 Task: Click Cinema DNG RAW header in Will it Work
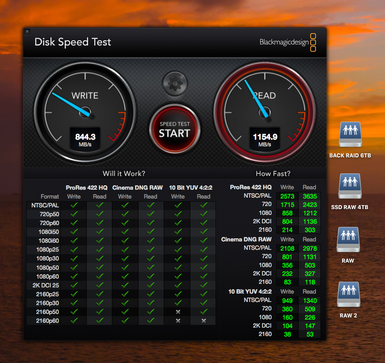click(x=138, y=187)
